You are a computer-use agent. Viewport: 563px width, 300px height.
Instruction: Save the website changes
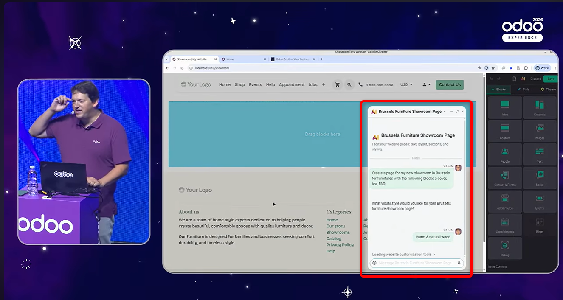pos(551,79)
